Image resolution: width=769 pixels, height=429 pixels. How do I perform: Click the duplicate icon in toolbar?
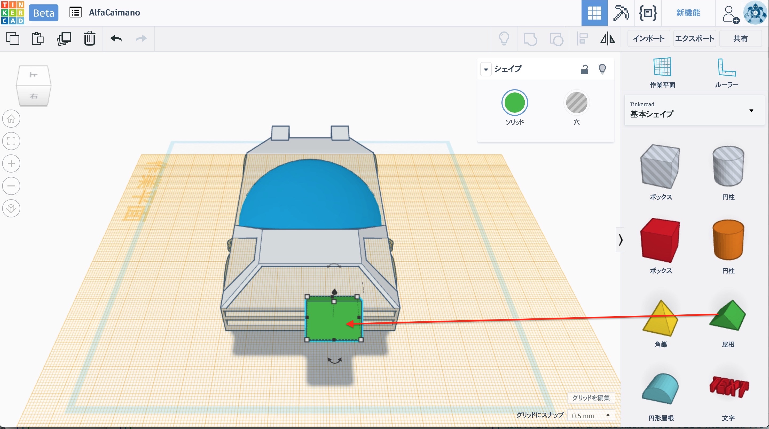point(64,38)
